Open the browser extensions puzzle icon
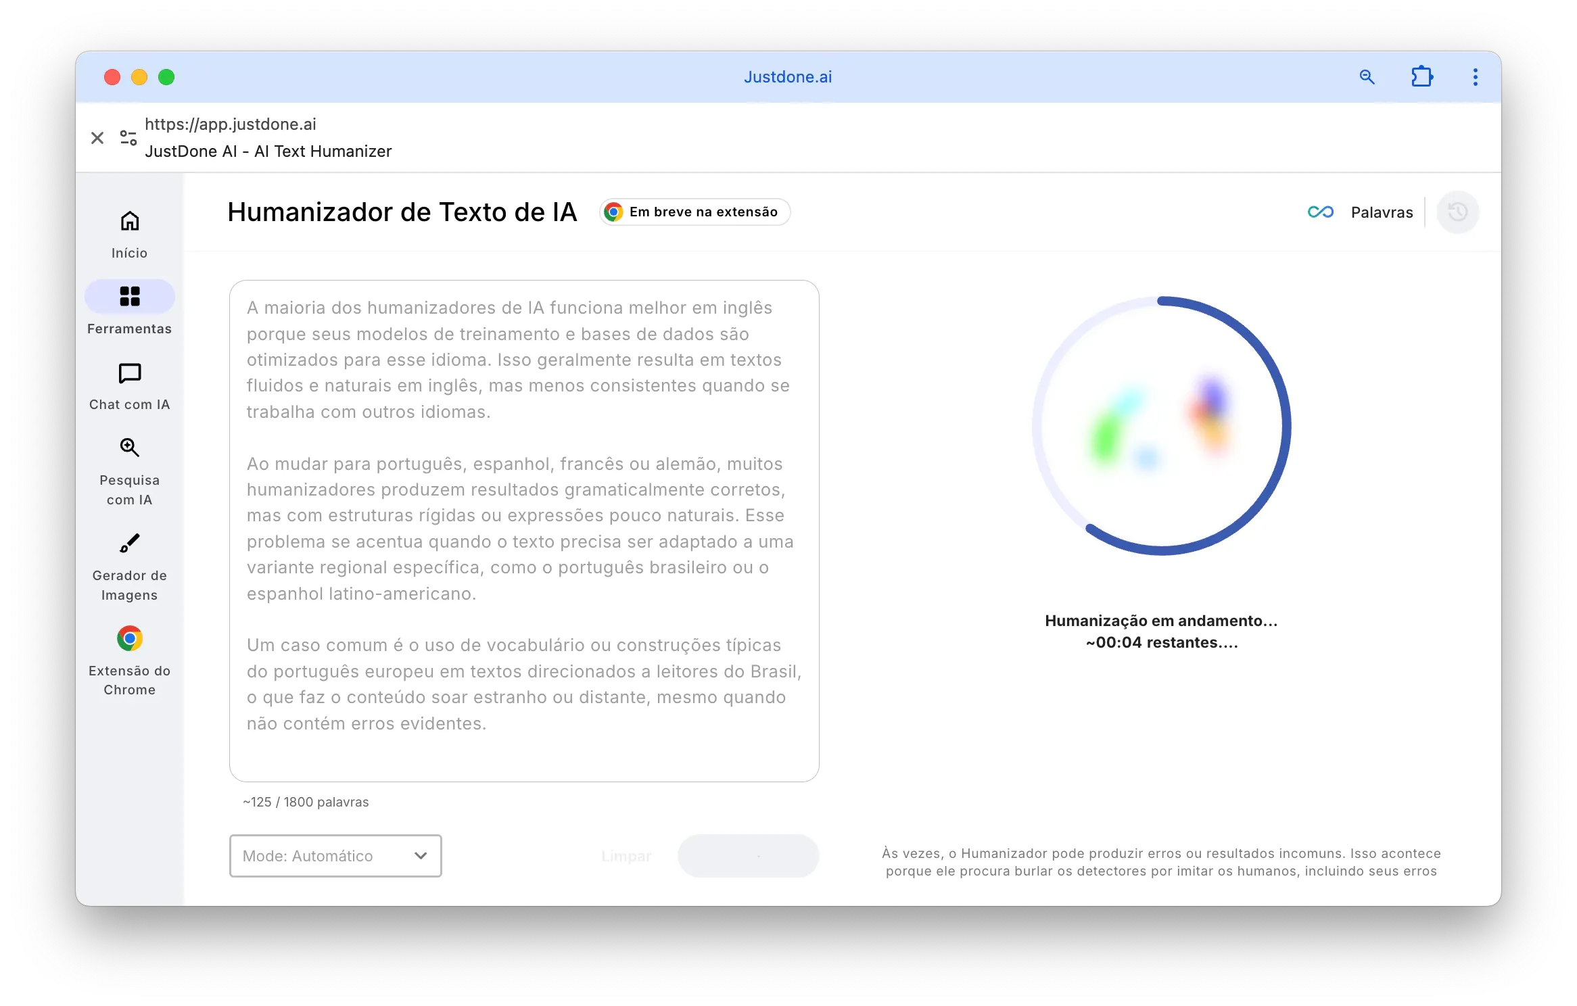 coord(1422,76)
